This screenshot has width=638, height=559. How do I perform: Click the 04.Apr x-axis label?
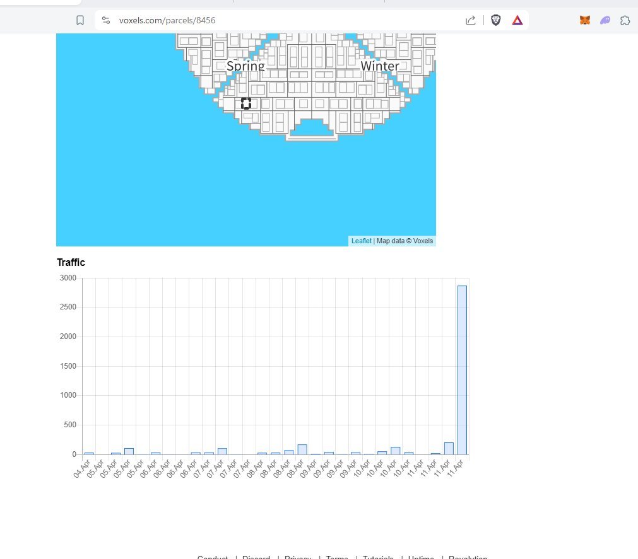(x=82, y=468)
